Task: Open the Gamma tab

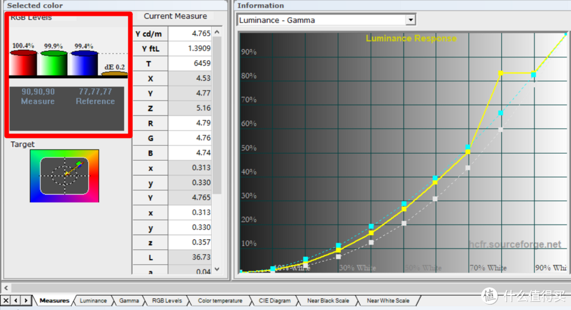Action: pyautogui.click(x=129, y=300)
